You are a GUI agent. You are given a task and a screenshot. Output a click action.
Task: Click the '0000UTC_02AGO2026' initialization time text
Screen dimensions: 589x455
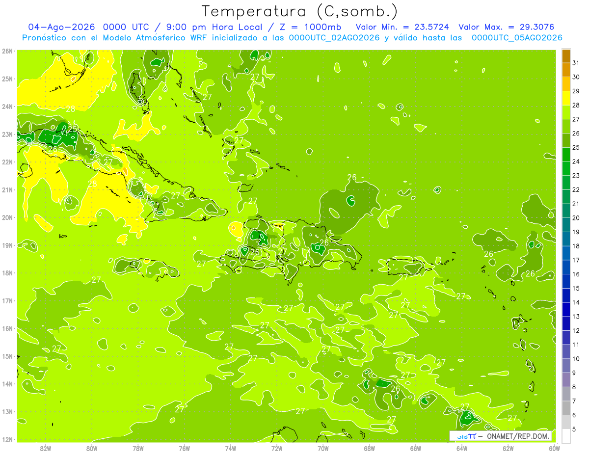pos(334,38)
